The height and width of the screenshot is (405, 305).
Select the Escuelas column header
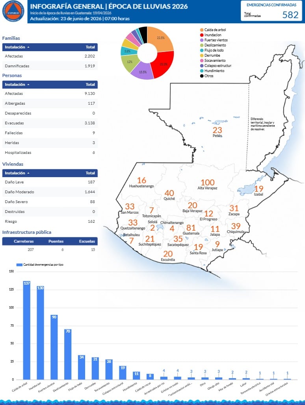(87, 241)
